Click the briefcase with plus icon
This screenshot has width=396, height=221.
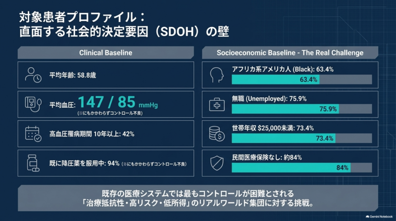pos(217,104)
